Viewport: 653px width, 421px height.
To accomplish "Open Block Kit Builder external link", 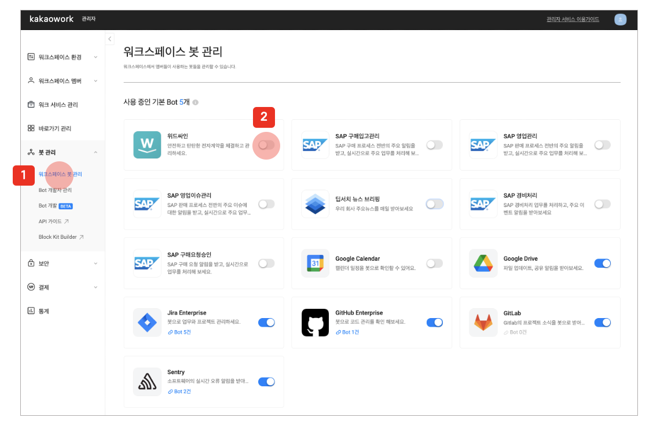I will (x=61, y=237).
